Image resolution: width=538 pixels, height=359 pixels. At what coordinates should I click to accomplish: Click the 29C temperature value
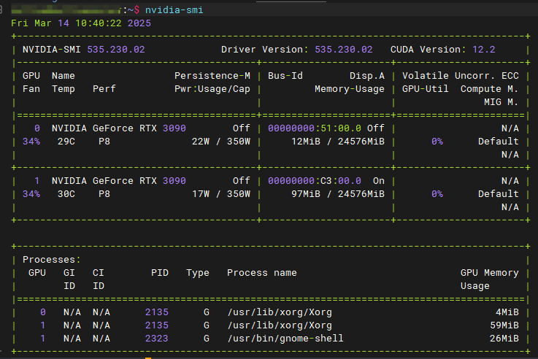tap(66, 142)
